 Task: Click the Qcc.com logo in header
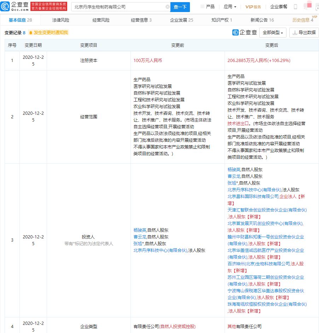click(15, 6)
